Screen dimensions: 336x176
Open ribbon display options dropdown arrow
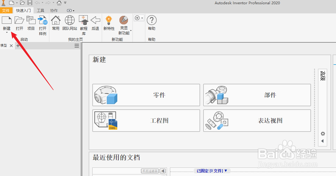click(x=74, y=11)
